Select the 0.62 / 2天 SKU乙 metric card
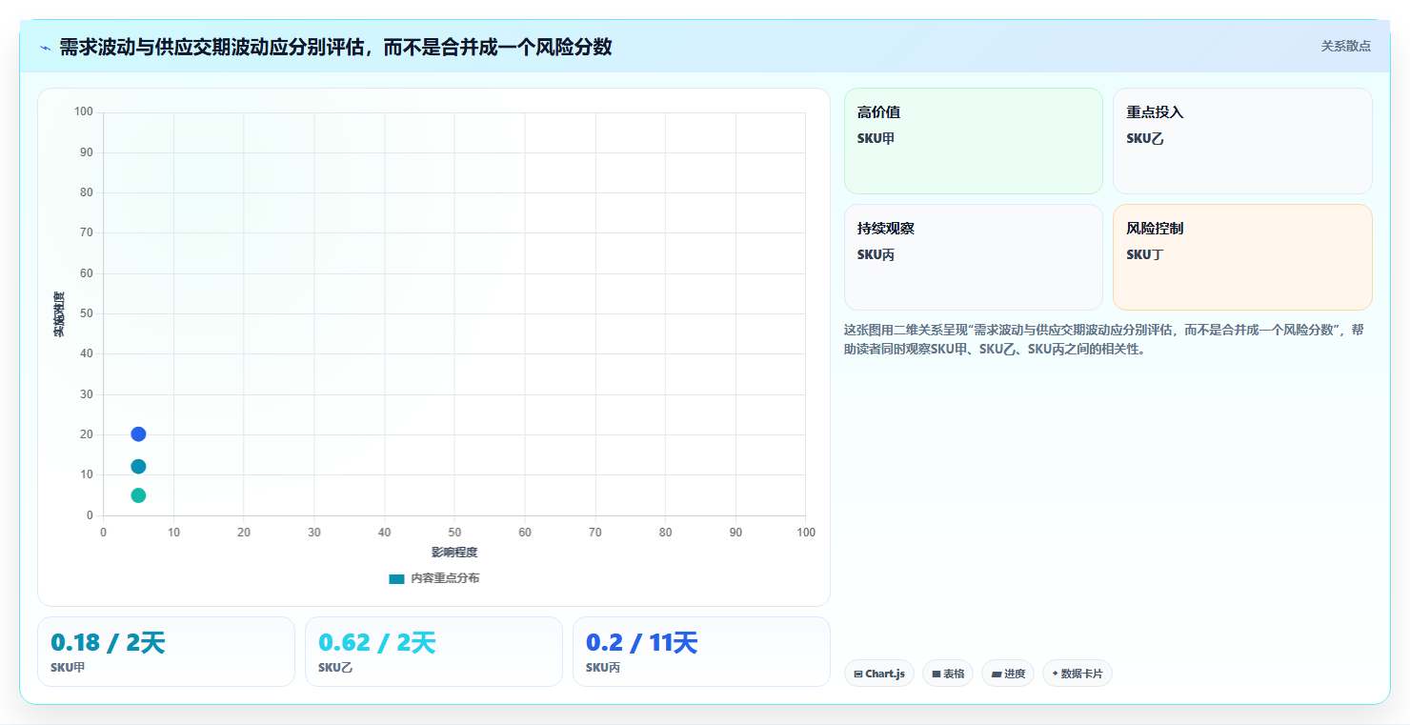Viewport: 1410px width, 725px height. click(433, 652)
